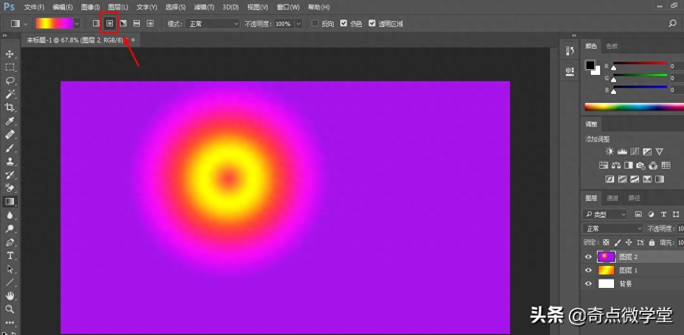
Task: Open the 模式 blend mode dropdown
Action: 213,24
